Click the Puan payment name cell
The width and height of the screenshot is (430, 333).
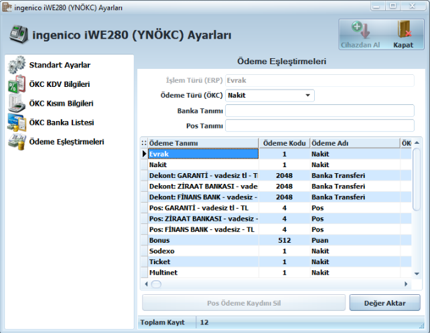pos(355,241)
